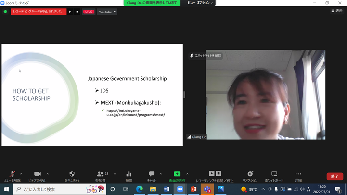The width and height of the screenshot is (347, 195).
Task: Click the IME A input indicator
Action: click(x=308, y=189)
